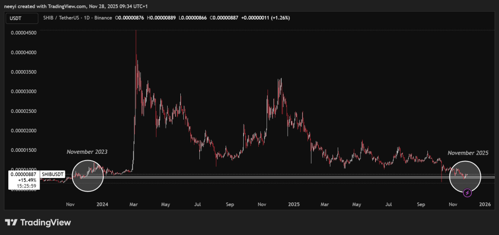Viewport: 499px width, 235px height.
Task: Click the 2025 label on time axis
Action: [294, 204]
